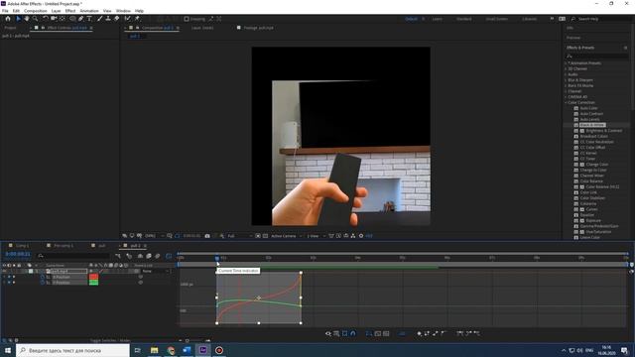Click the snapshot camera icon below viewer
Viewport: 635px width, 357px height.
(x=207, y=236)
